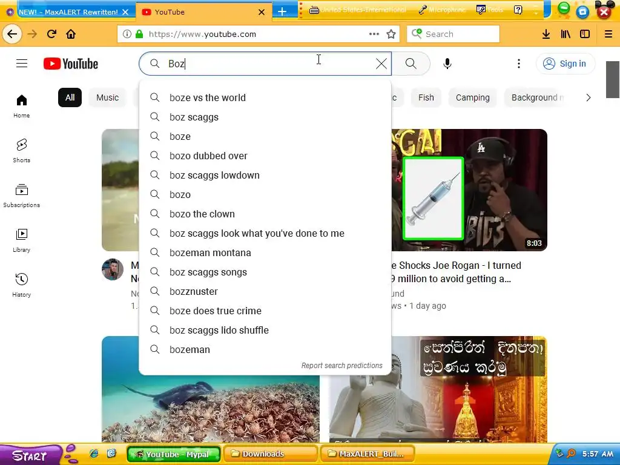
Task: Choose suggestion 'bozeman montana'
Action: point(265,252)
